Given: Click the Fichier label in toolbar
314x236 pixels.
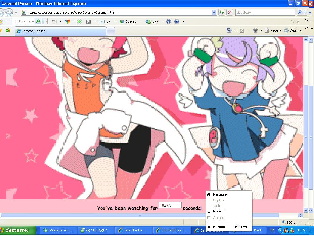Looking at the screenshot, I should 295,21.
